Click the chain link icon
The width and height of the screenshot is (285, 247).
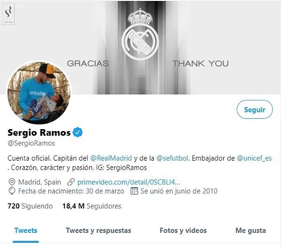[x=71, y=182]
